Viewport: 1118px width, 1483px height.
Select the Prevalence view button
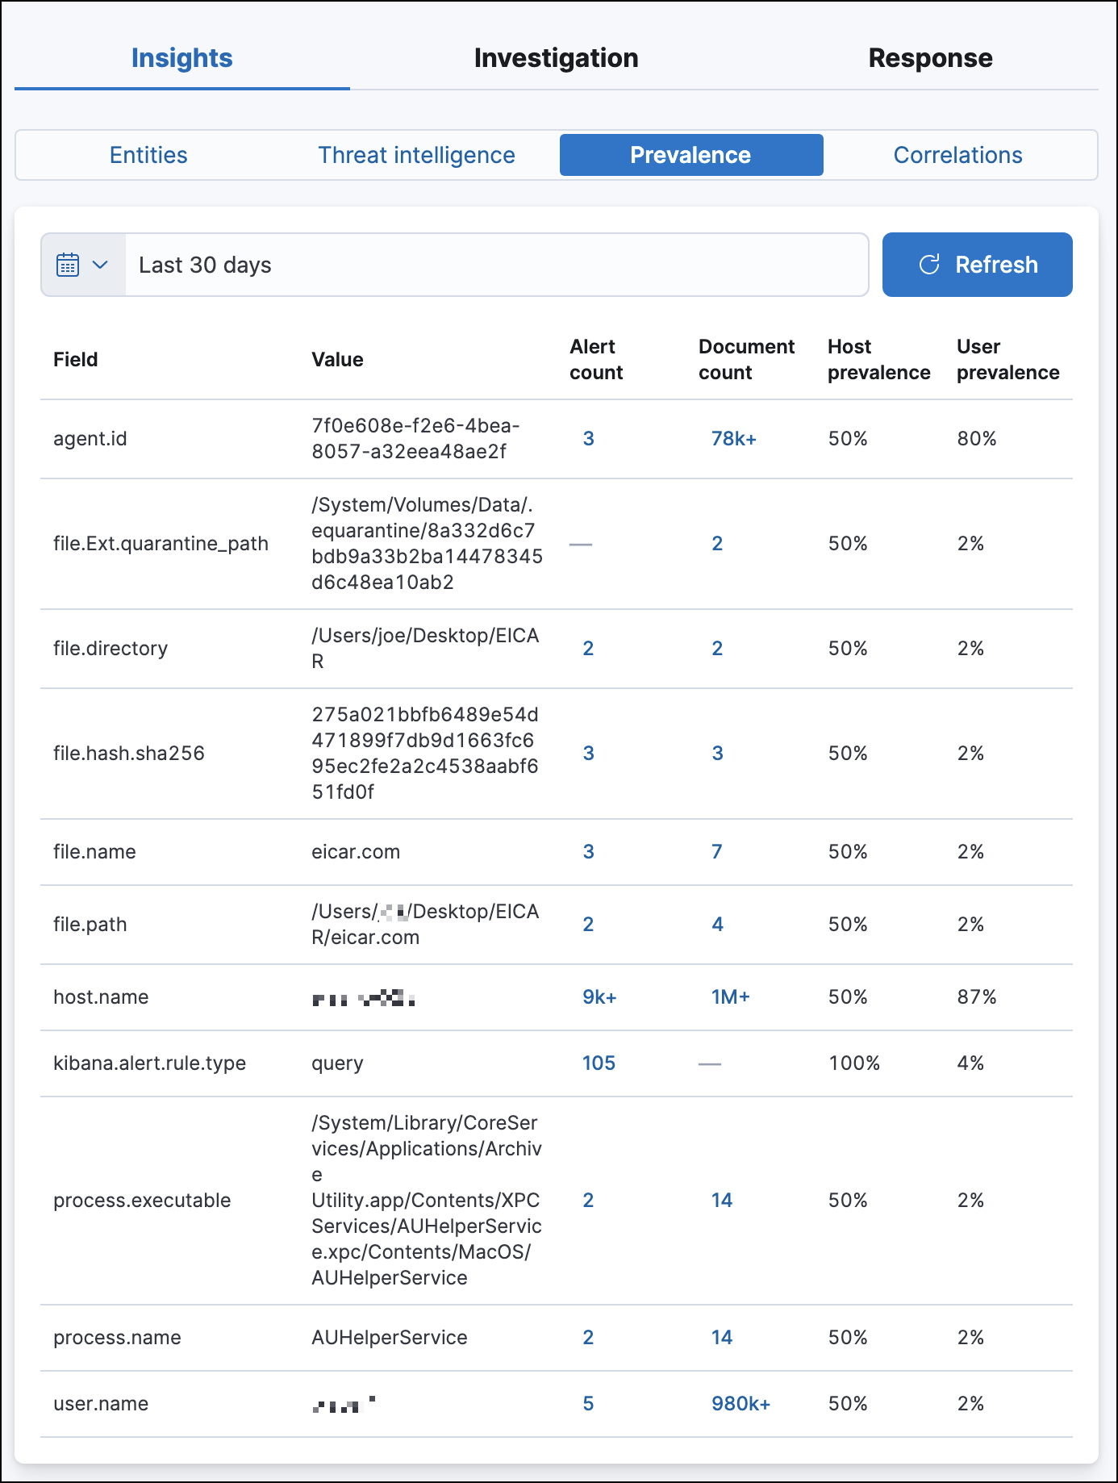(x=690, y=155)
